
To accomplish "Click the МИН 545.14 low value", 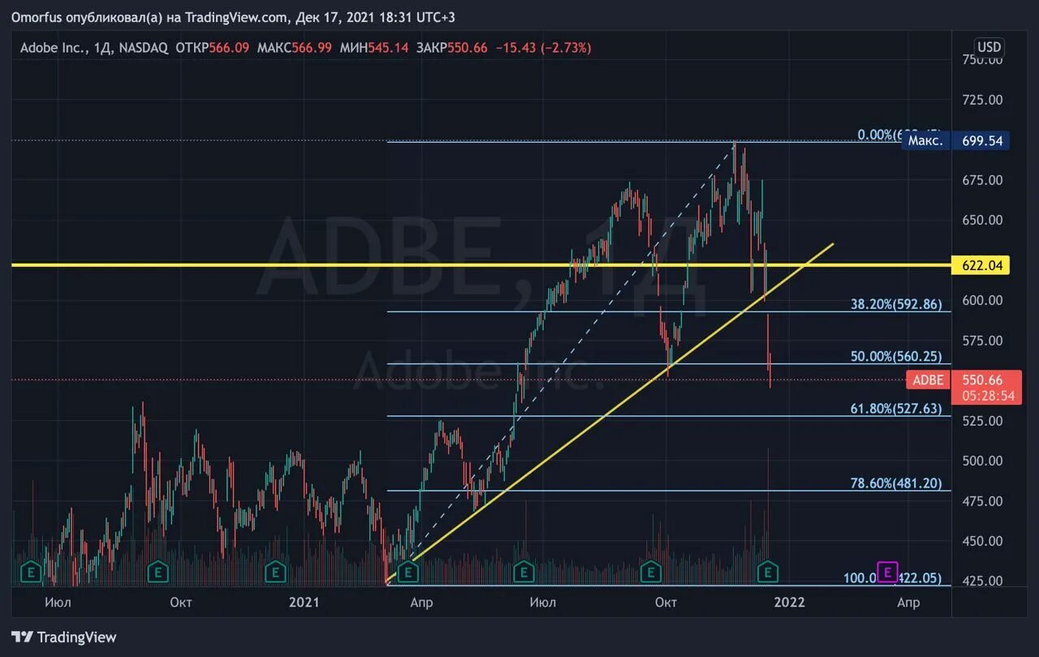I will (x=374, y=48).
